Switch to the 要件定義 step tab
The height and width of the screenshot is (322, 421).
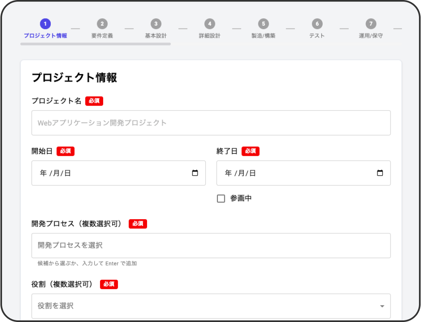102,36
